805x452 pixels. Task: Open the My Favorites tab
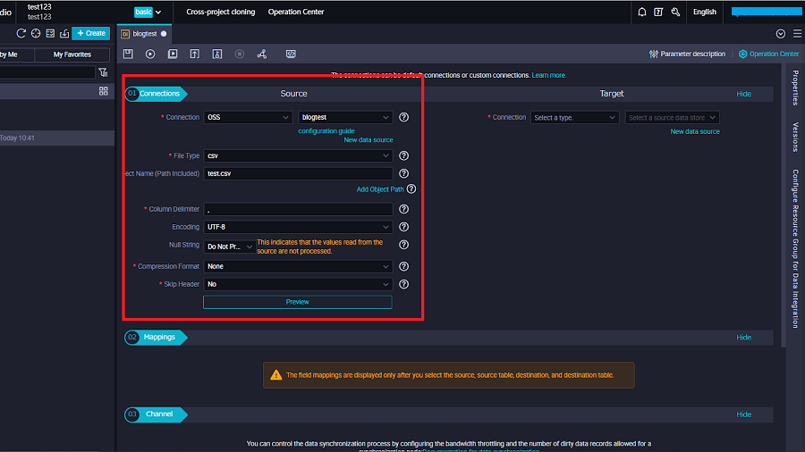pyautogui.click(x=72, y=54)
